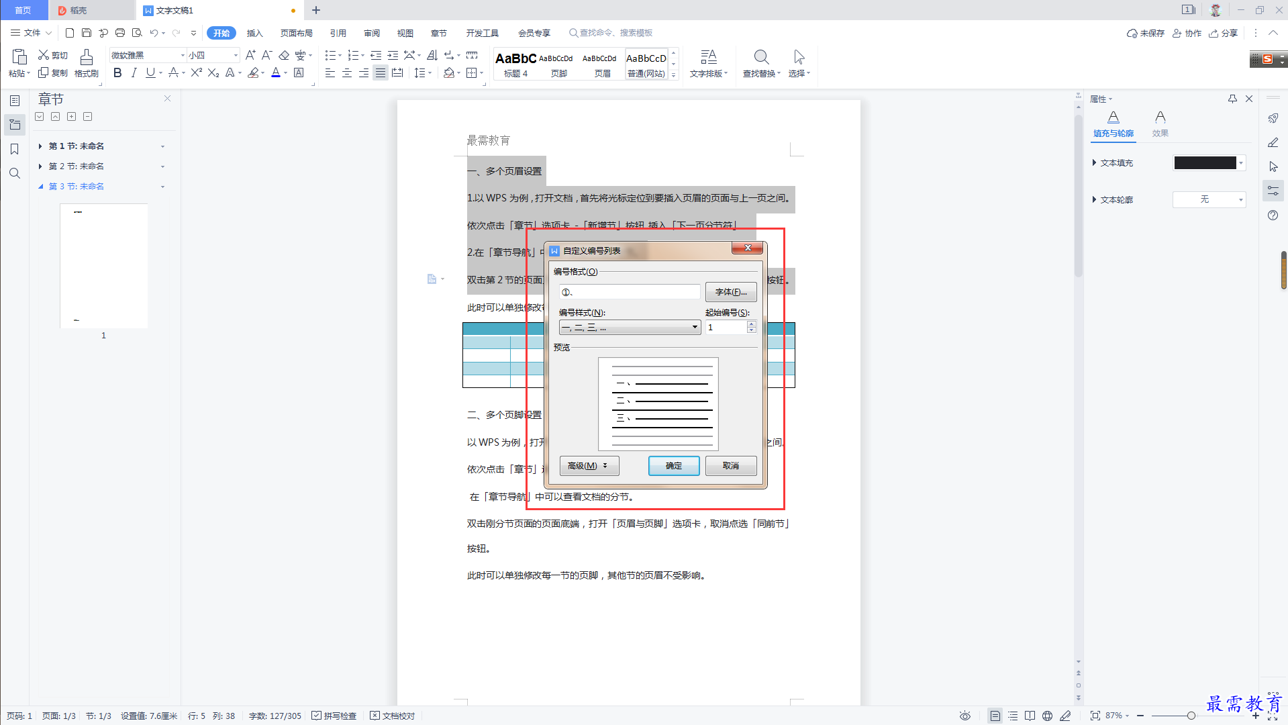Clear formatting with the eraser icon
This screenshot has height=725, width=1288.
[x=284, y=55]
